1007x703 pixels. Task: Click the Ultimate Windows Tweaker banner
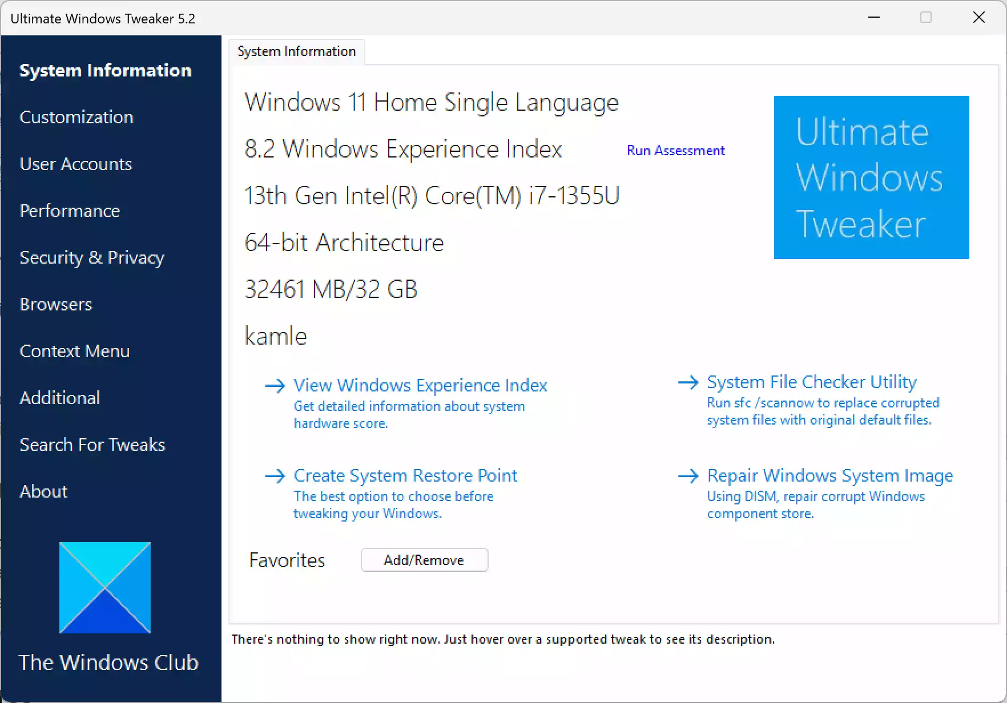tap(871, 177)
